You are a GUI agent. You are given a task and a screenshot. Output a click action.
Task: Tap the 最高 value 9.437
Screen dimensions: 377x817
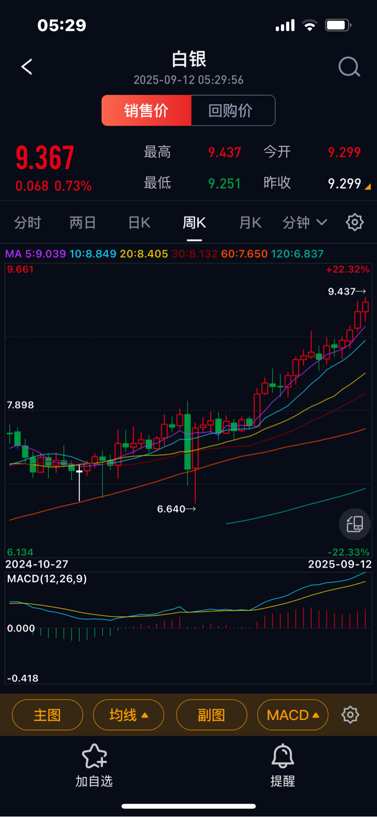pos(224,152)
